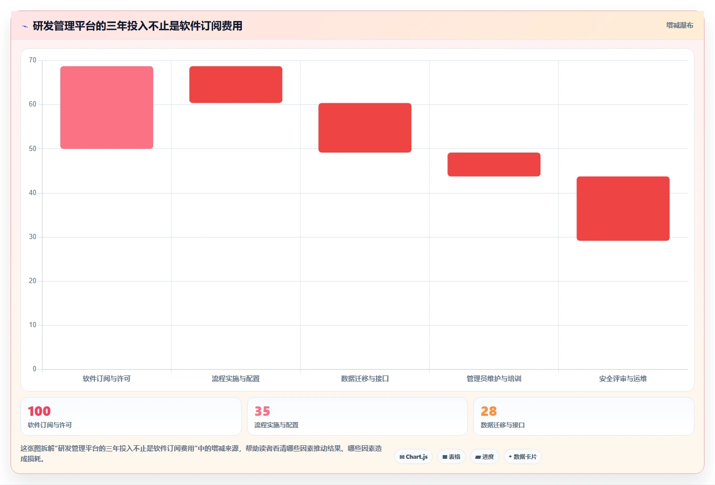Click the x-axis label 数据迁移与接口
The image size is (715, 485).
tap(365, 379)
